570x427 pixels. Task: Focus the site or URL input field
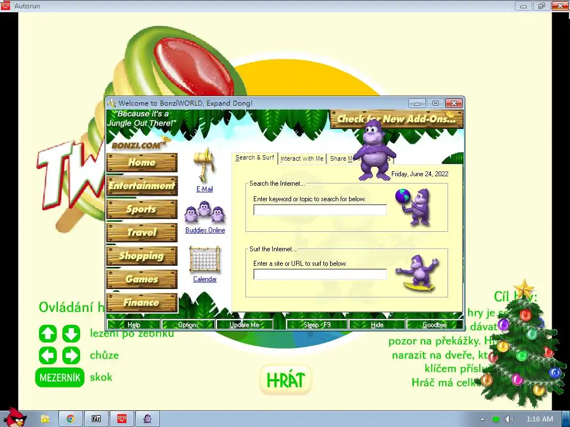point(320,275)
